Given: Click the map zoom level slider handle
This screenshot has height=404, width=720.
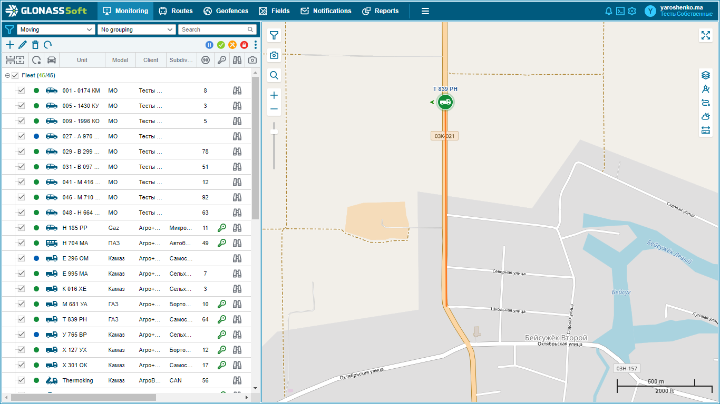Looking at the screenshot, I should coord(274,132).
